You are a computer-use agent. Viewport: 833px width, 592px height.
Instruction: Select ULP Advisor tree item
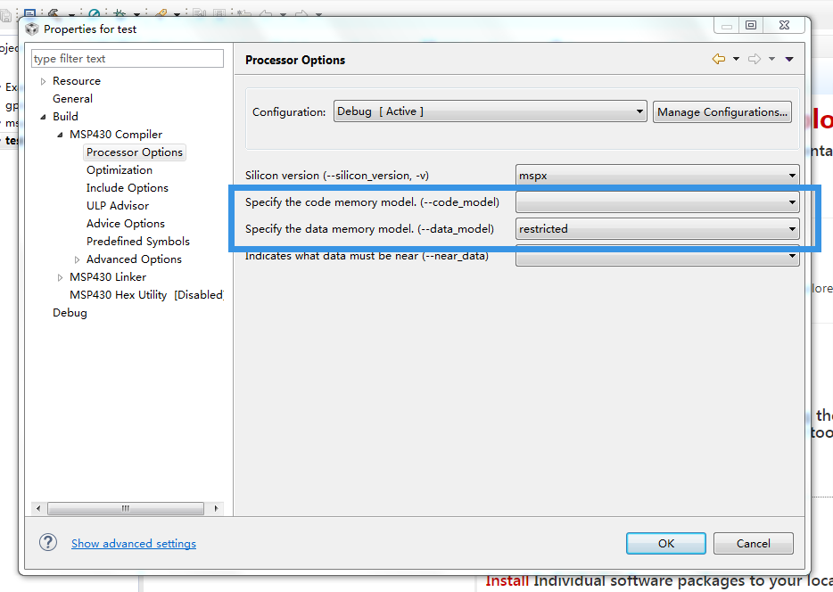pyautogui.click(x=118, y=205)
